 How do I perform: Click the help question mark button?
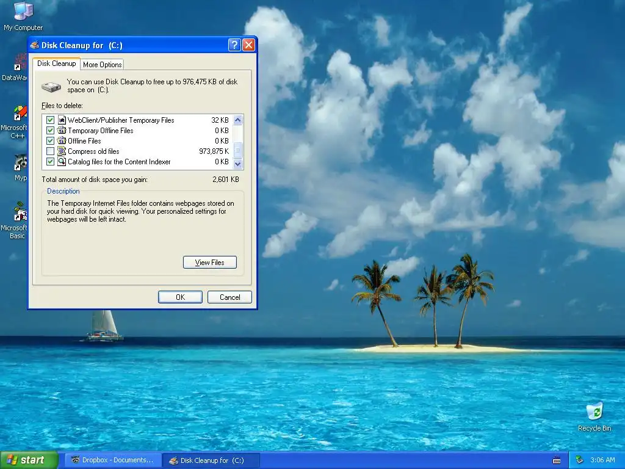[x=234, y=45]
